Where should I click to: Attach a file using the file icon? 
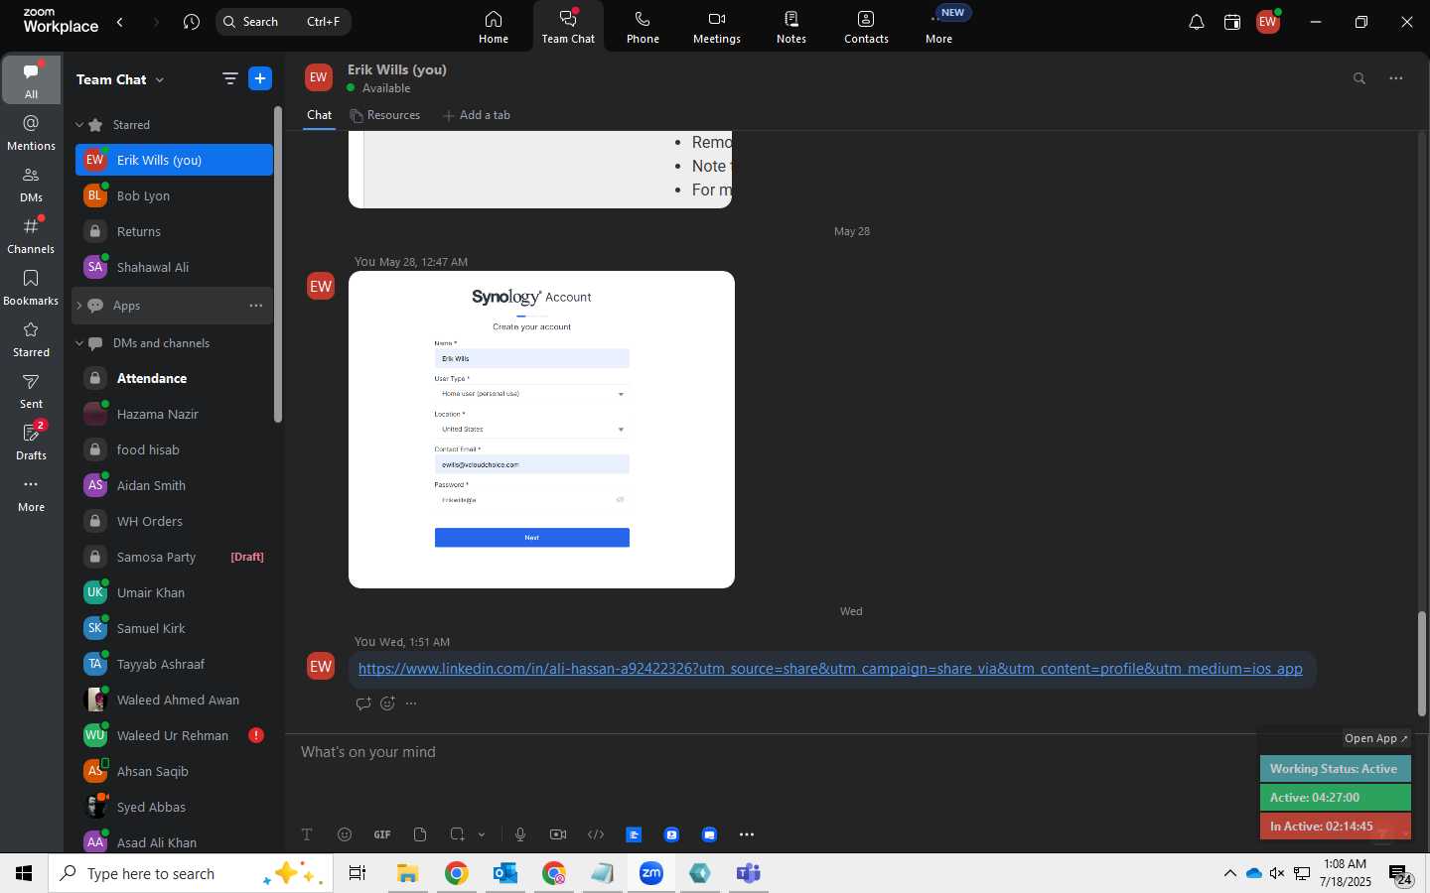(x=420, y=834)
